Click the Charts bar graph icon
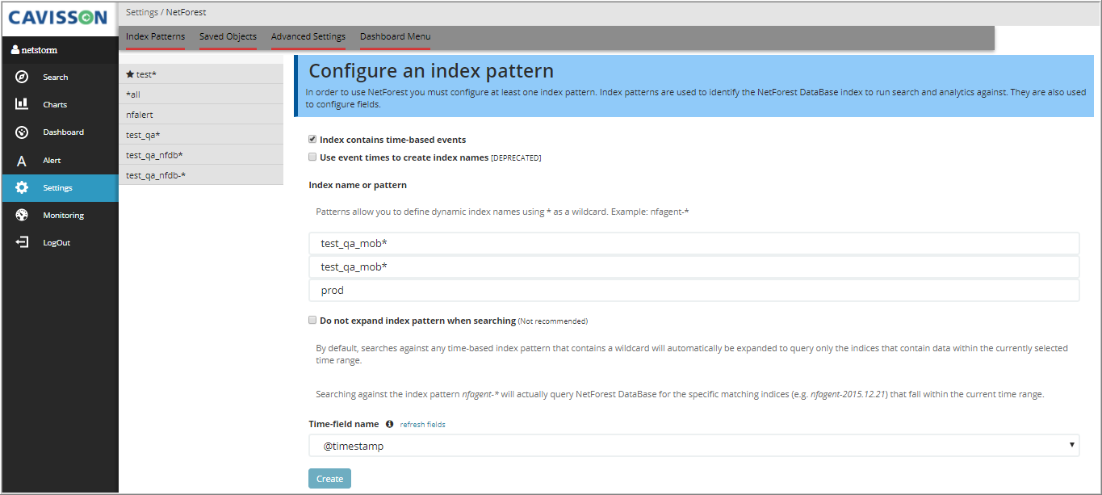 22,104
